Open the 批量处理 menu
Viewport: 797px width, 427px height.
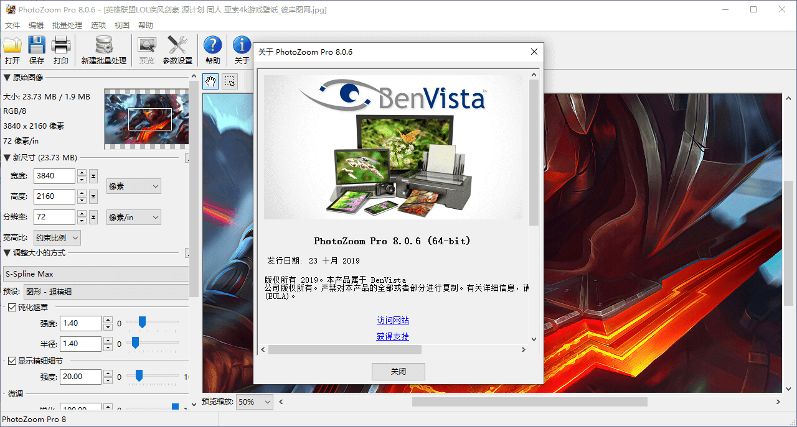click(67, 25)
